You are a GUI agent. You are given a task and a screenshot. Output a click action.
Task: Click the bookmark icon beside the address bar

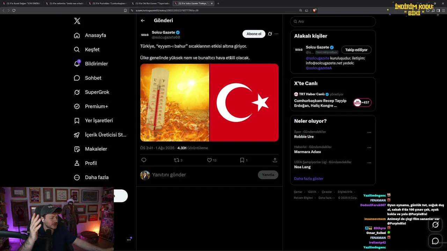125,10
